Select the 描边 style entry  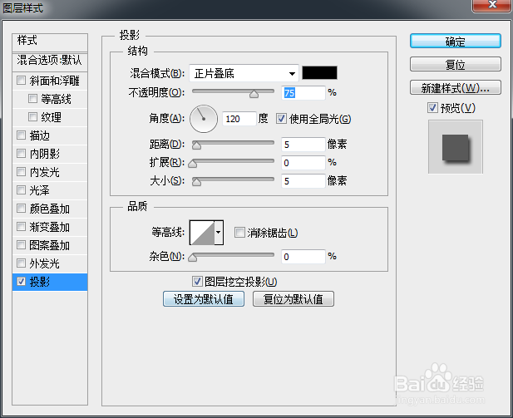click(50, 135)
